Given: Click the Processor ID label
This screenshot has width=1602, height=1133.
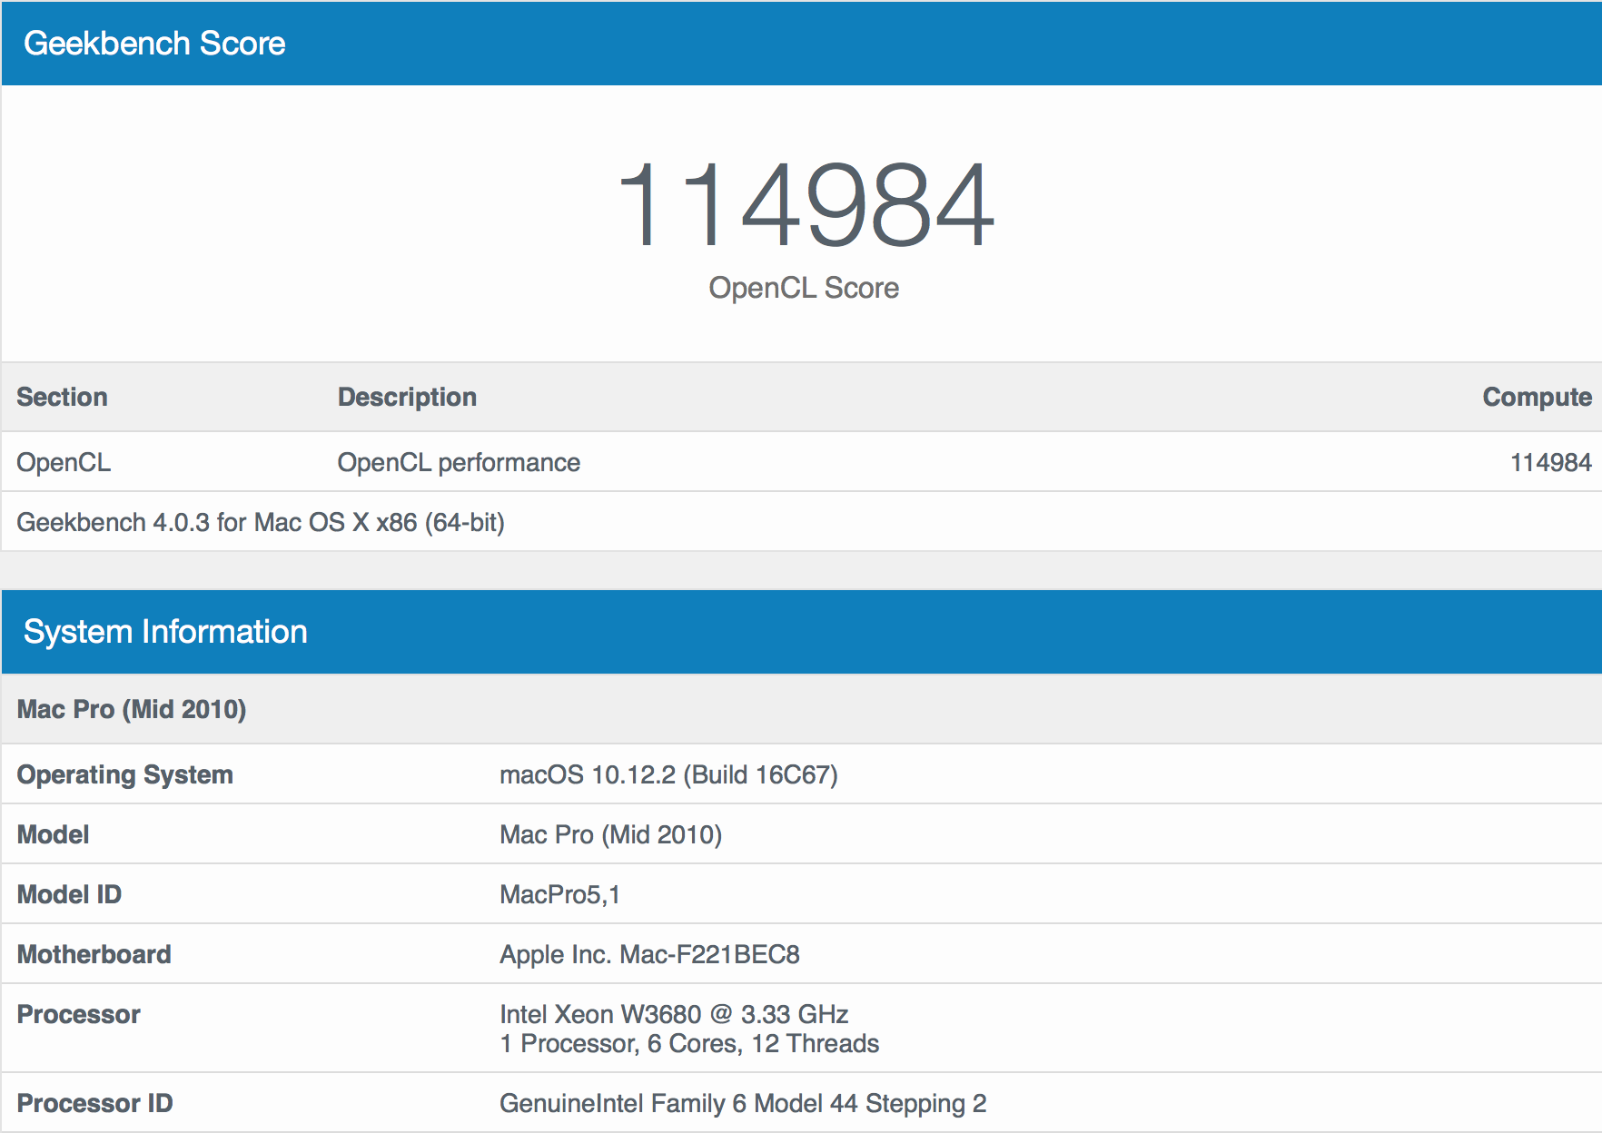Looking at the screenshot, I should point(94,1103).
